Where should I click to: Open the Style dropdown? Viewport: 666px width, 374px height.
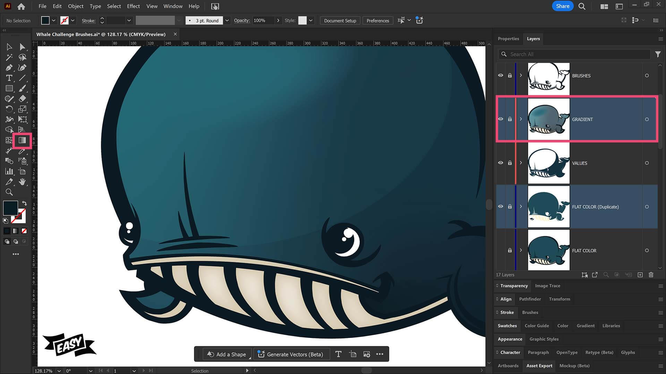pyautogui.click(x=311, y=20)
